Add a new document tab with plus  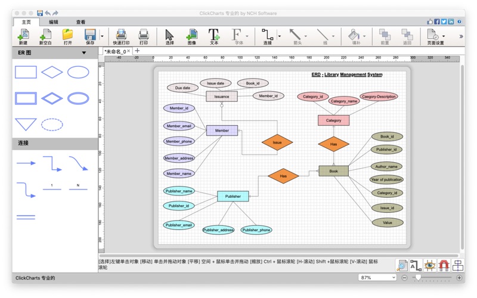tap(137, 51)
